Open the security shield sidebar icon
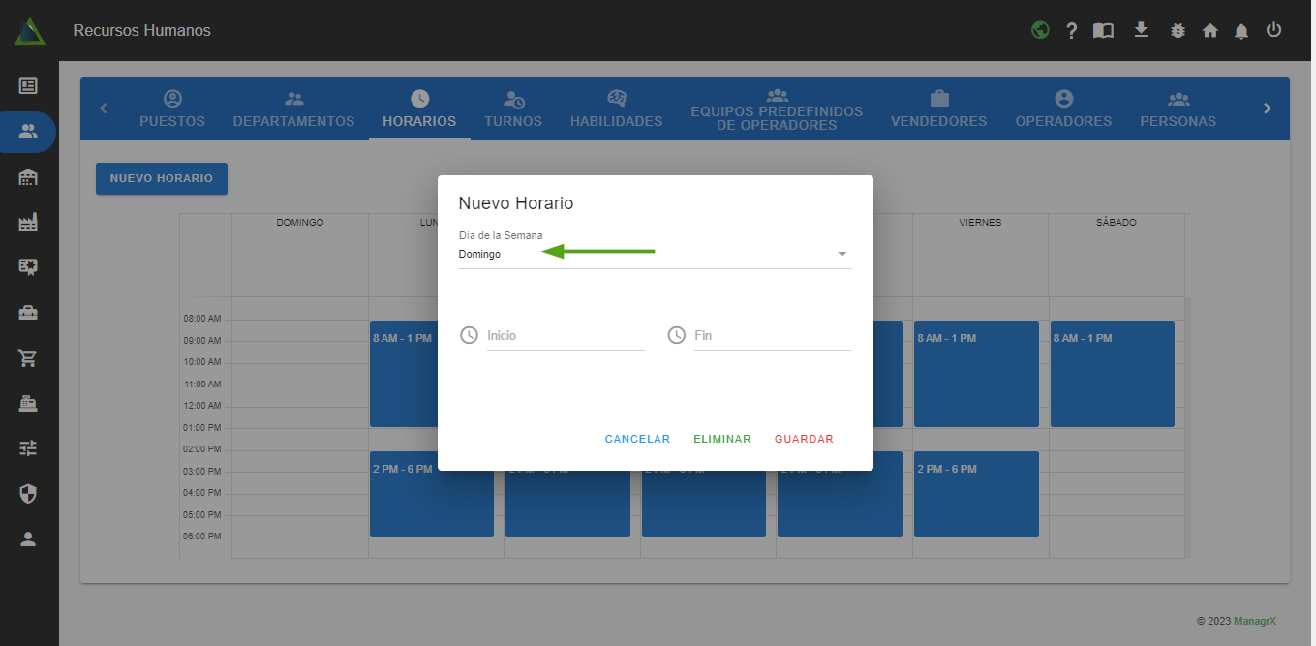 click(x=28, y=494)
